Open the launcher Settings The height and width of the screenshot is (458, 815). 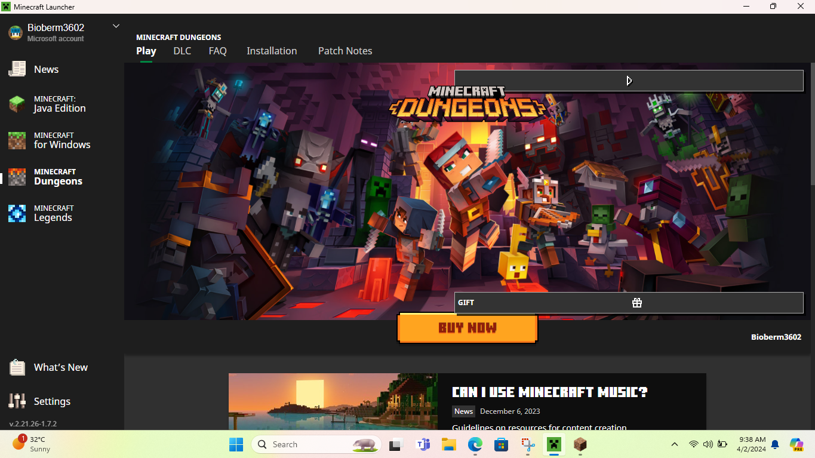pos(41,401)
